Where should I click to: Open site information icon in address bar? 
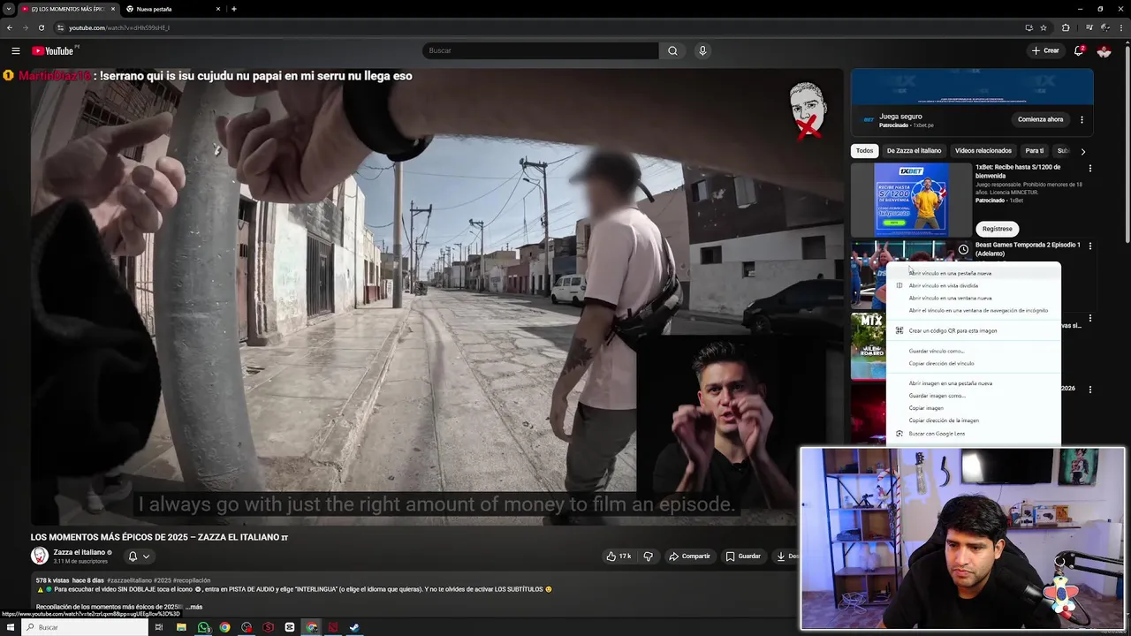(x=60, y=27)
